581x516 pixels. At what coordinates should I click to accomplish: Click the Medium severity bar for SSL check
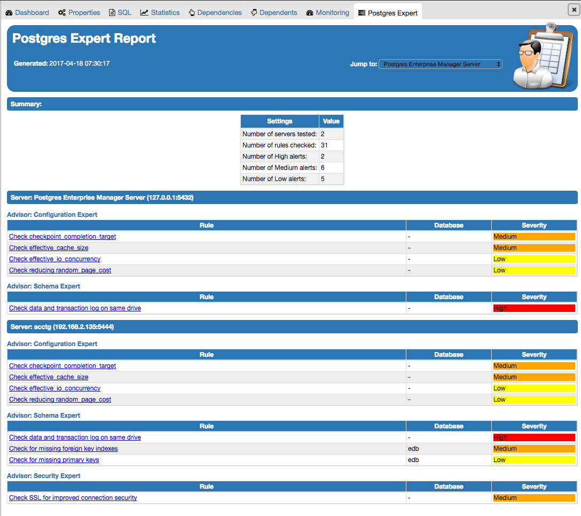[x=534, y=498]
